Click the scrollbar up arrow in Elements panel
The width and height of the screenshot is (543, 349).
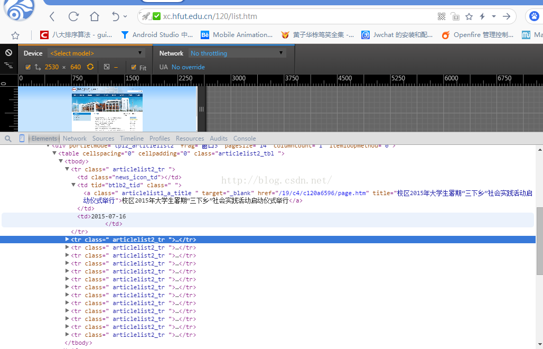[x=540, y=150]
